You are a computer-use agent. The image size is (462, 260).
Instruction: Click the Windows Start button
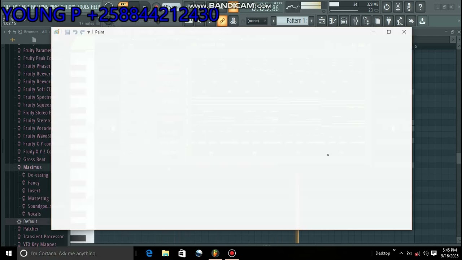coord(9,253)
